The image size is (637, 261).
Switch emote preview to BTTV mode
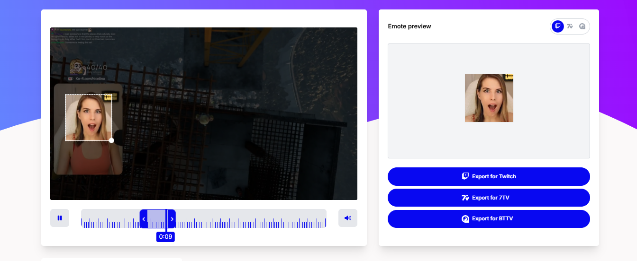[582, 26]
